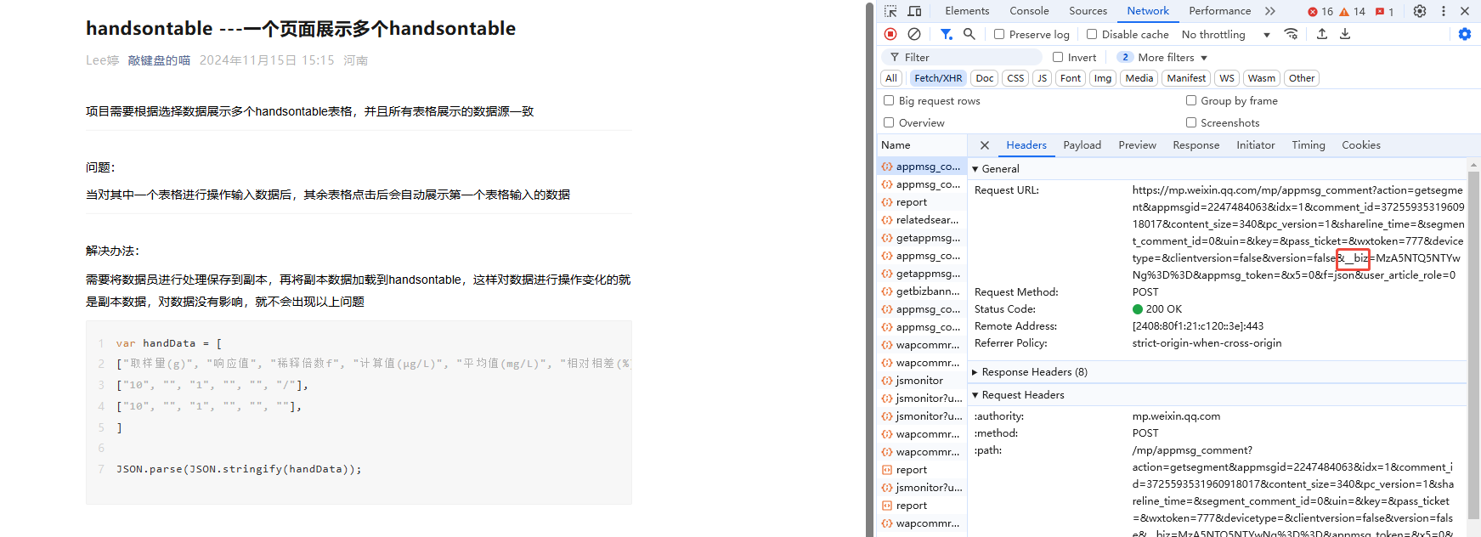This screenshot has height=537, width=1481.
Task: Click the 1 issue counter
Action: 1384,11
